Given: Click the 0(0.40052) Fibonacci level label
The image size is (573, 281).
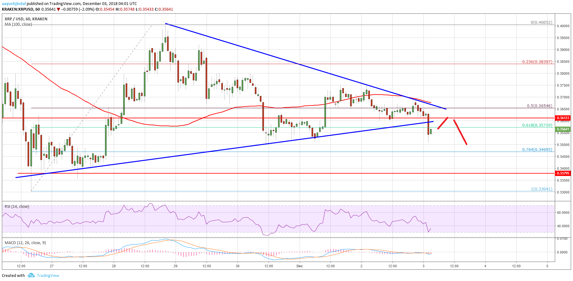Looking at the screenshot, I should (541, 23).
